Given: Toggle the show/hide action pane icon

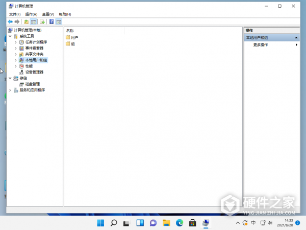Looking at the screenshot, I should point(59,21).
